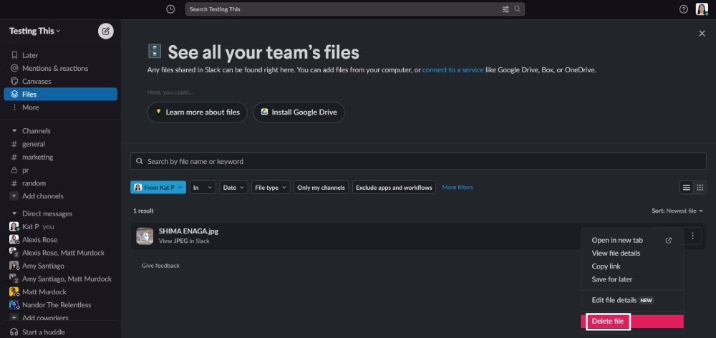Click the user profile avatar
The image size is (716, 338).
pyautogui.click(x=702, y=9)
